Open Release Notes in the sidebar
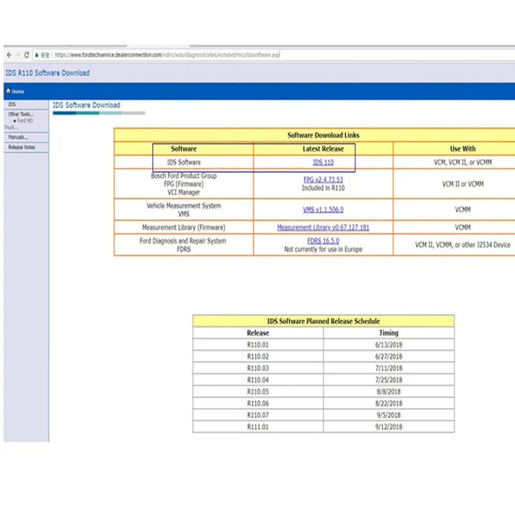The width and height of the screenshot is (515, 515). pyautogui.click(x=22, y=147)
